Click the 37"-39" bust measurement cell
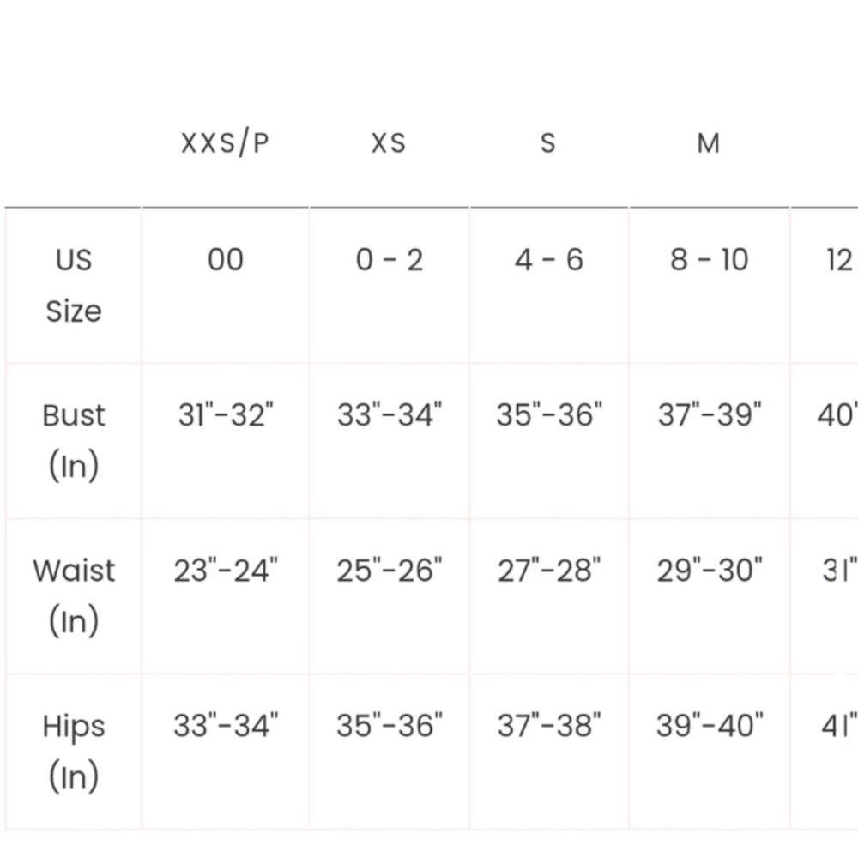The width and height of the screenshot is (858, 858). point(710,414)
